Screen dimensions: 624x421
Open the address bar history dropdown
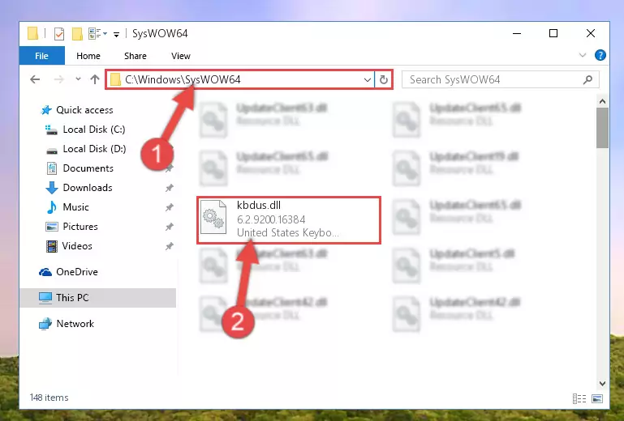368,80
